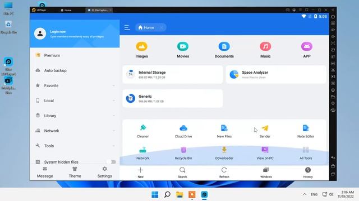Open Recycle Bin tool in ES Explorer
This screenshot has height=201, width=359.
click(x=183, y=153)
